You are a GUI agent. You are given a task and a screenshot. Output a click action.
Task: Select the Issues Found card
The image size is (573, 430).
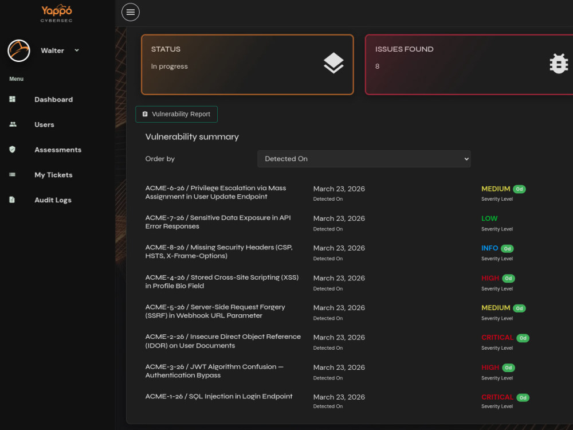click(469, 65)
